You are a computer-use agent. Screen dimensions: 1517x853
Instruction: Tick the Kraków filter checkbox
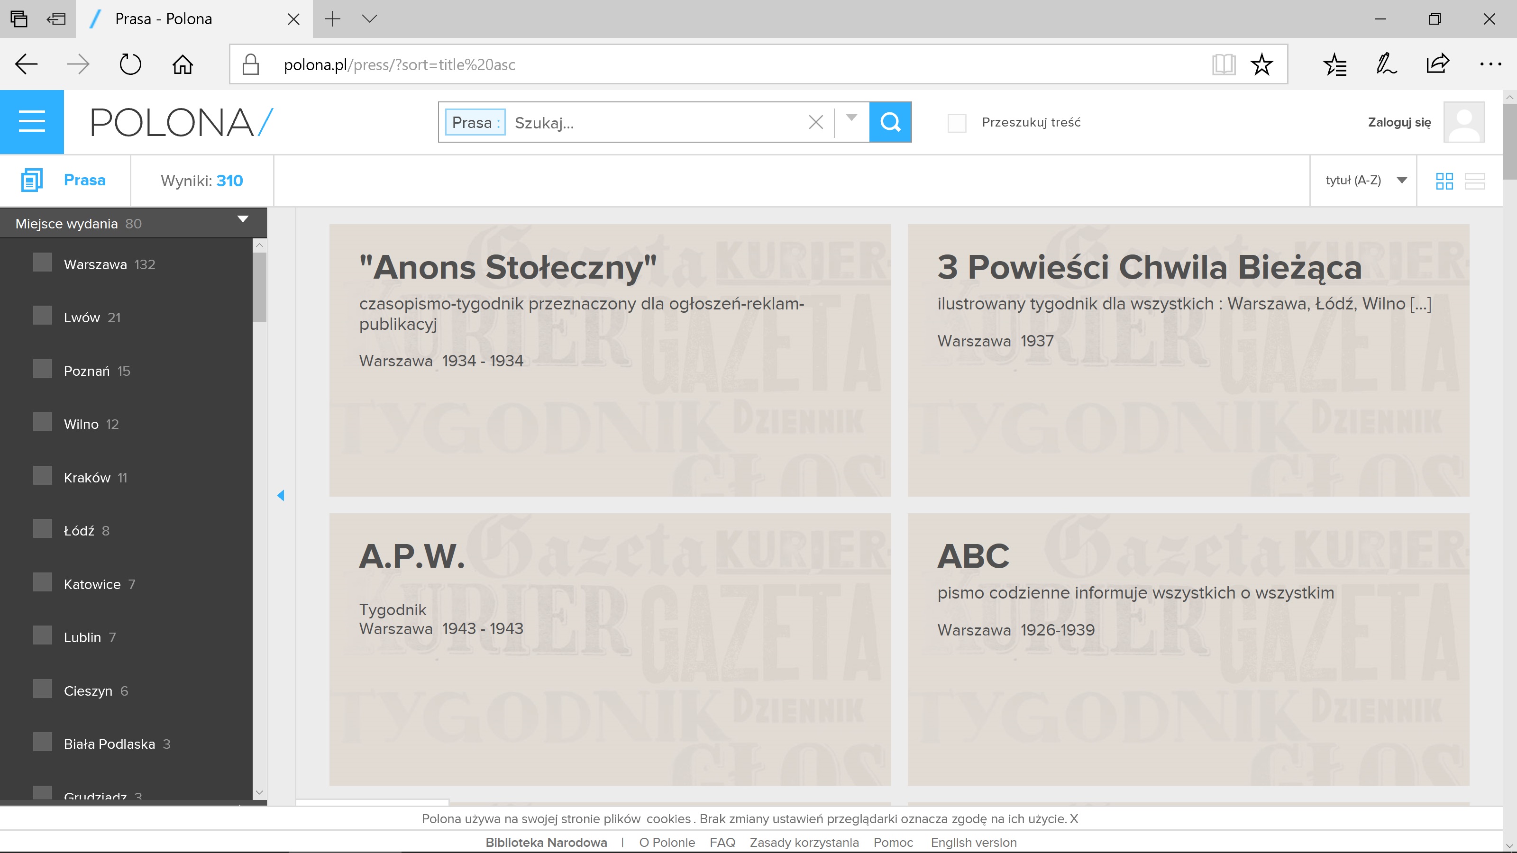[42, 476]
